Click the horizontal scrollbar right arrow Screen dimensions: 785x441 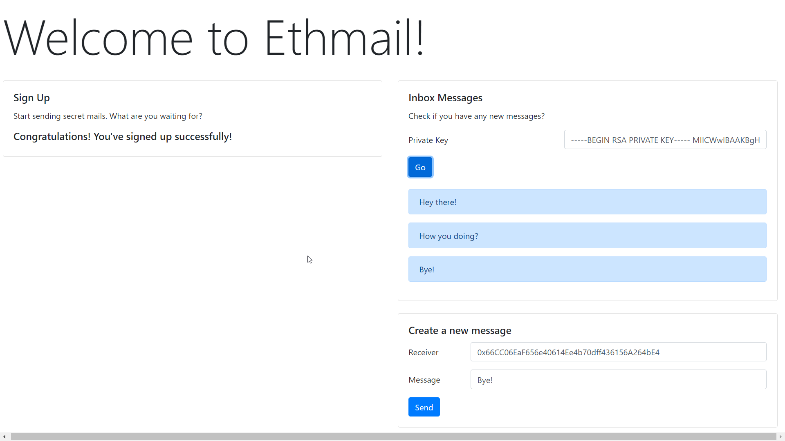point(781,437)
